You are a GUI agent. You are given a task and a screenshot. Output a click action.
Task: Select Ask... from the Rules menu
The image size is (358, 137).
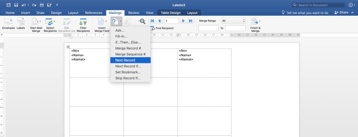(x=130, y=30)
